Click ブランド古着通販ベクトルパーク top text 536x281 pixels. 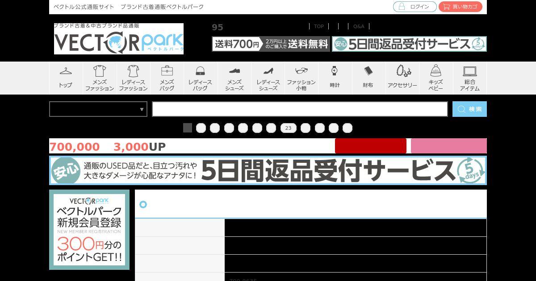coord(162,7)
